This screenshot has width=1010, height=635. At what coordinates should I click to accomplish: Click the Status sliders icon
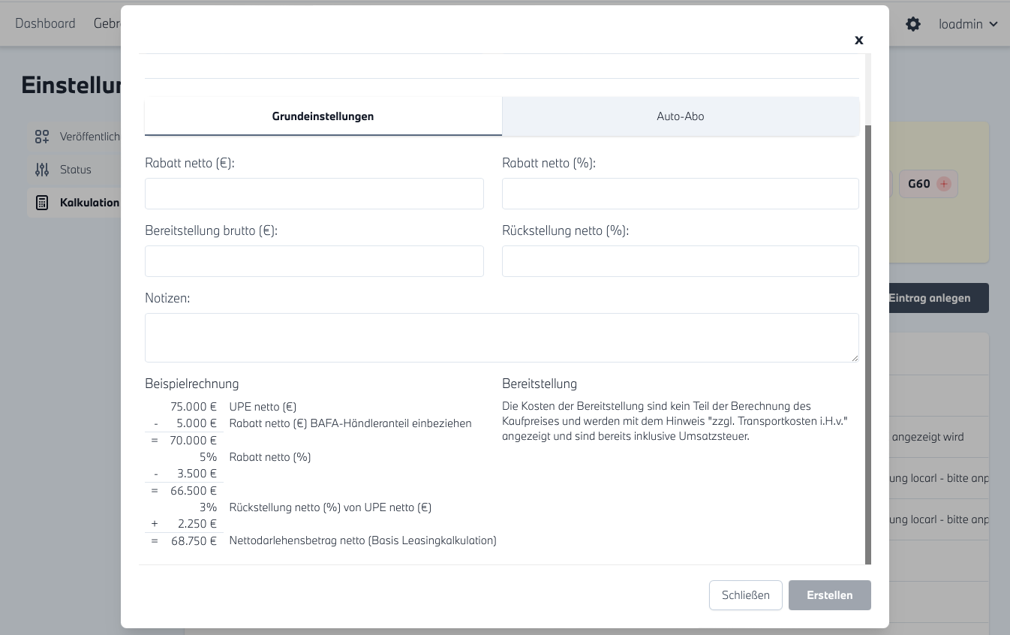point(42,170)
